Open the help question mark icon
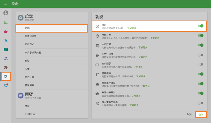This screenshot has width=211, height=123. [6, 85]
